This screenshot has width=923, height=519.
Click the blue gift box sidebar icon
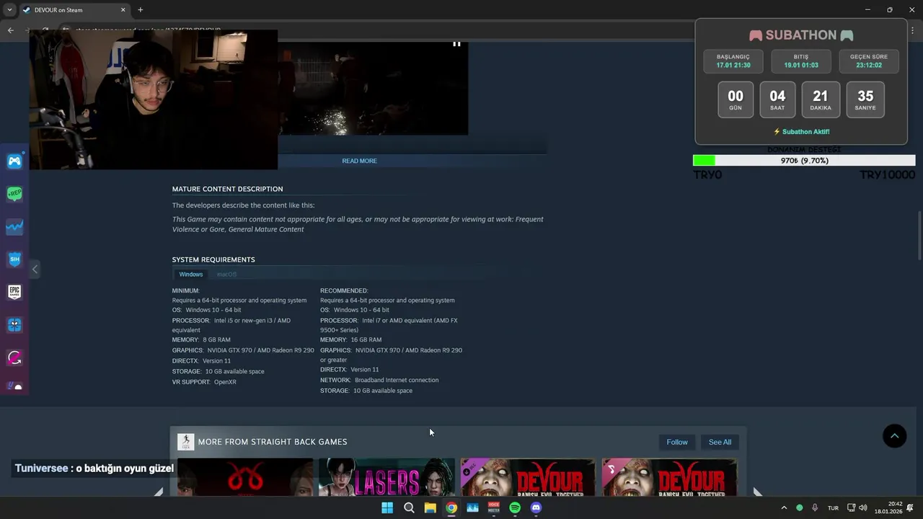(x=14, y=325)
